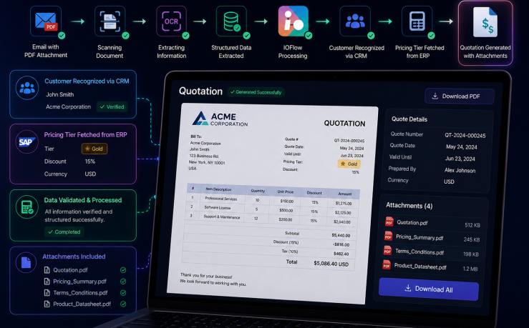The image size is (529, 328).
Task: Open the IOFlow Processing icon
Action: 293,21
